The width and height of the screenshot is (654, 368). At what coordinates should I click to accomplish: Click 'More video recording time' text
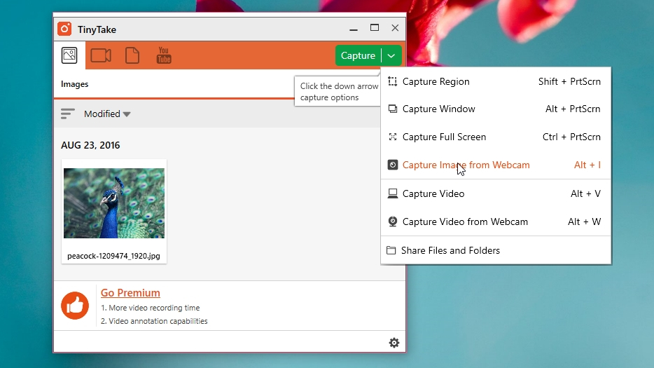[x=154, y=308]
